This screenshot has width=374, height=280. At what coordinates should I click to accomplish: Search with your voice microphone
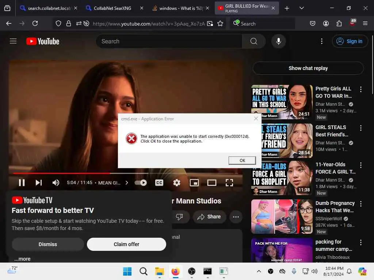(278, 41)
